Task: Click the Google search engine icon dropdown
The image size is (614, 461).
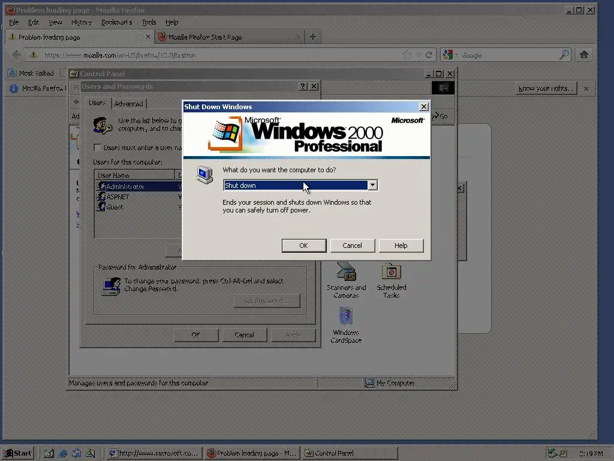Action: (449, 55)
